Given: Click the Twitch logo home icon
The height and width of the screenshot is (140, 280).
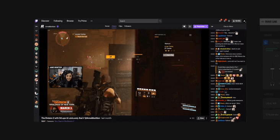Looking at the screenshot, I should (36, 21).
